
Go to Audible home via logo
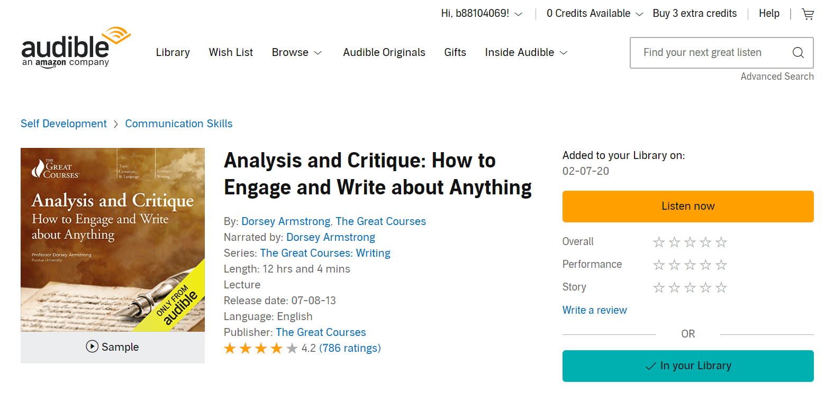point(76,47)
